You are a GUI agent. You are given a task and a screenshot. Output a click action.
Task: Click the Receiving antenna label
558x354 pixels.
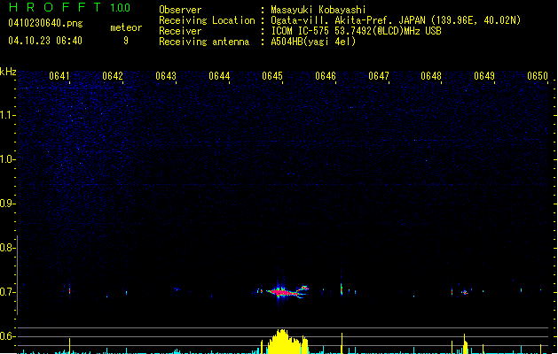204,42
